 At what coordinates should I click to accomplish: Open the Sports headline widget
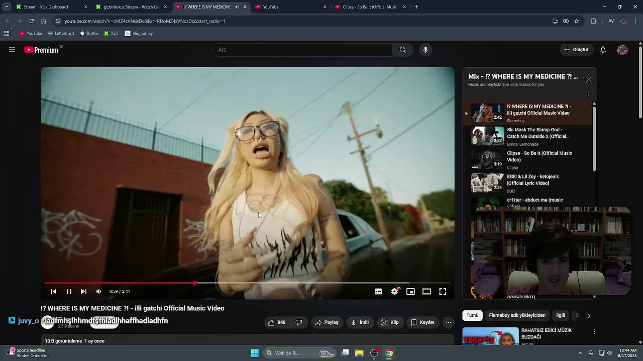(29, 353)
